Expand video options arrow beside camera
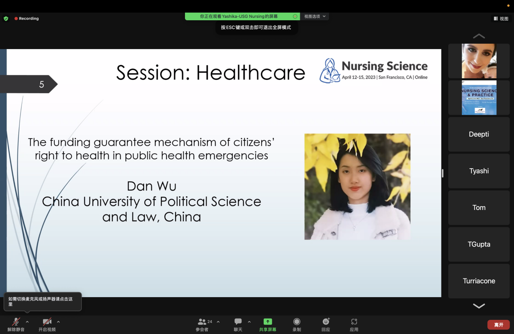 [x=58, y=322]
